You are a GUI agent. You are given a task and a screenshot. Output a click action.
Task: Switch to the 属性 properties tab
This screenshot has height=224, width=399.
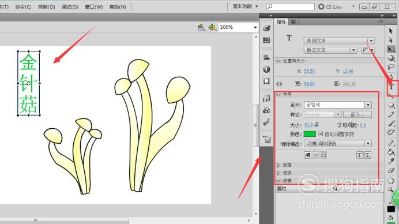point(281,22)
